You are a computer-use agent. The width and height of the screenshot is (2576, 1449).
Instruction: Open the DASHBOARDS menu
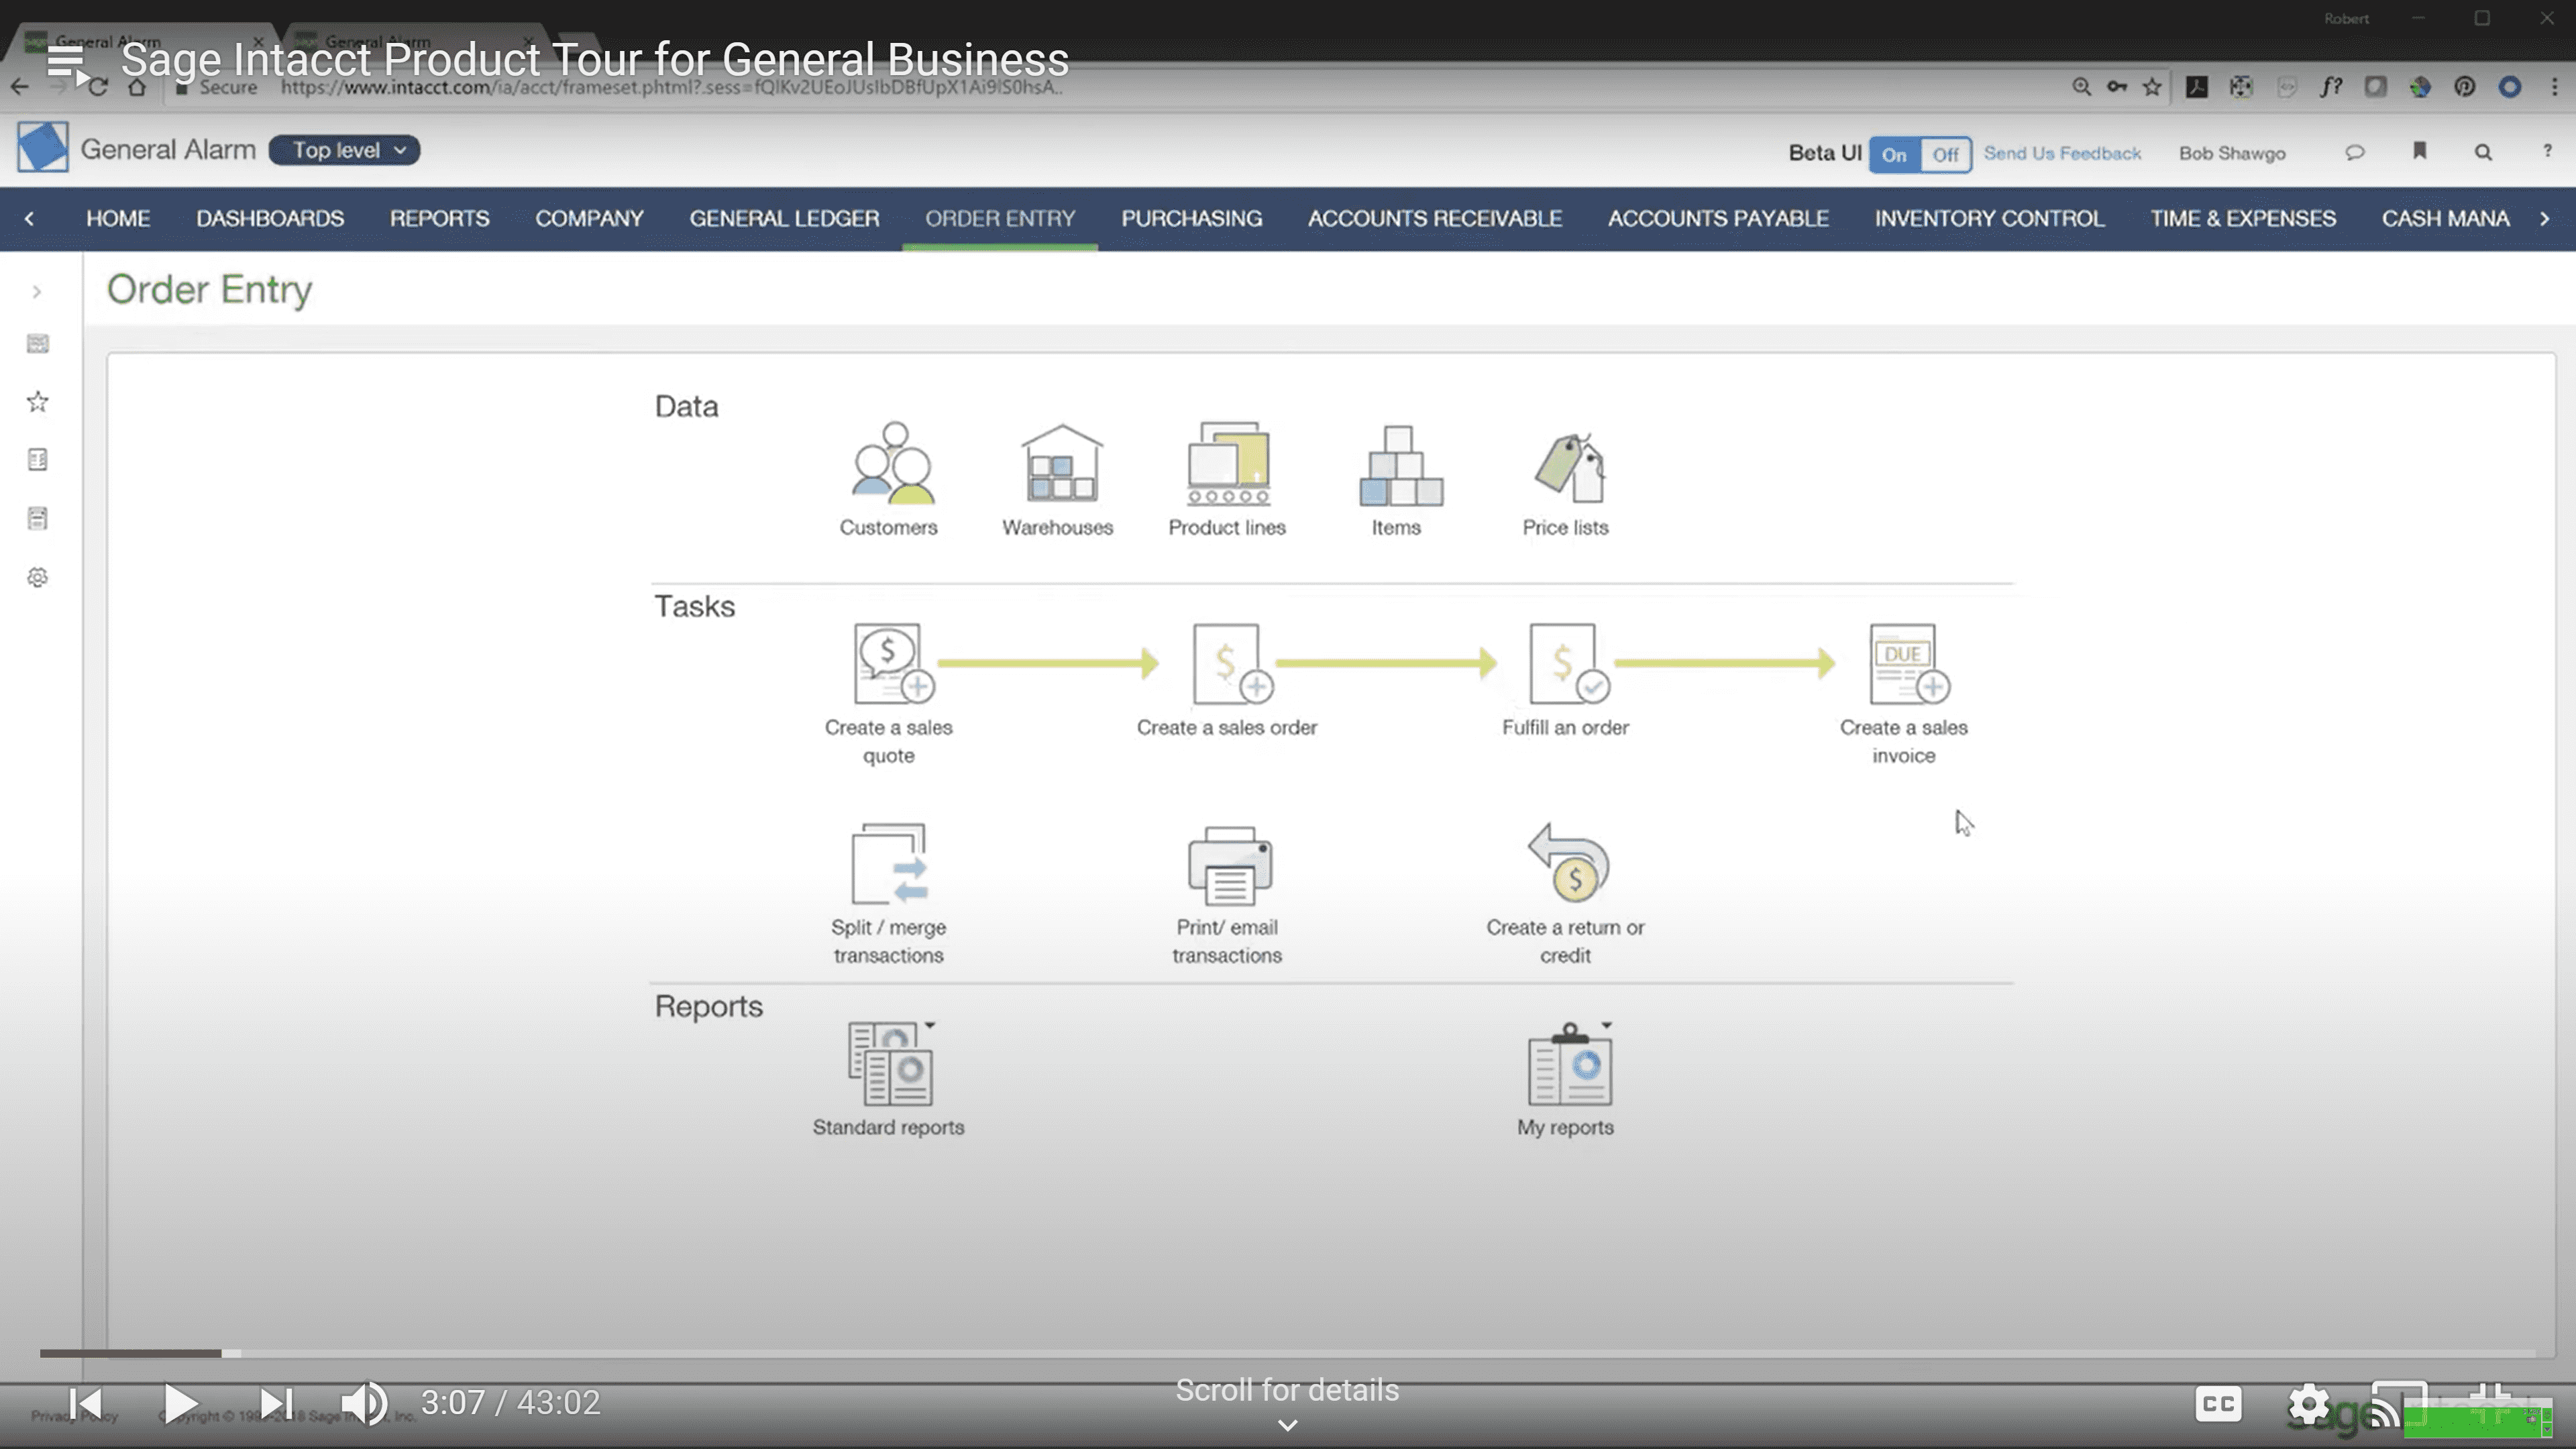[x=270, y=218]
